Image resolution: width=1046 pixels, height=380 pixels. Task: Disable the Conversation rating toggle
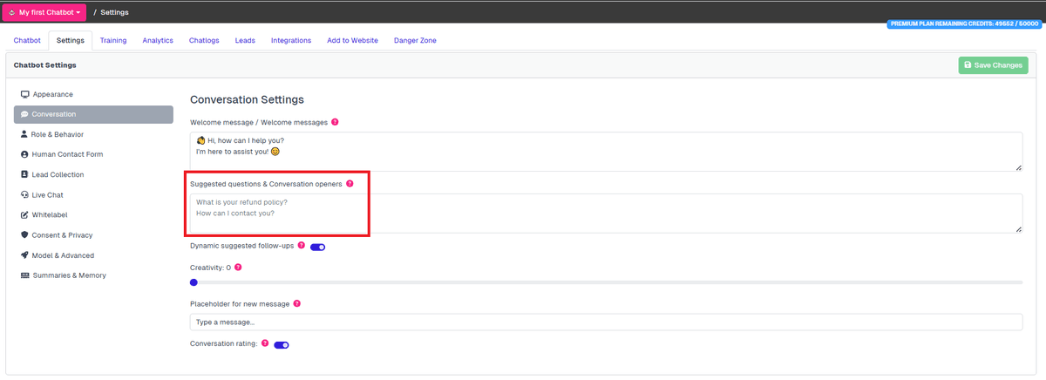(x=281, y=344)
